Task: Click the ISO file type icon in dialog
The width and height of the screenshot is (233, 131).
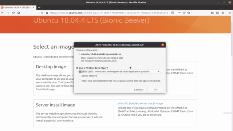Action: pyautogui.click(x=79, y=54)
